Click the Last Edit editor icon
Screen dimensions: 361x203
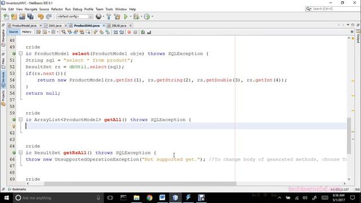tap(38, 32)
